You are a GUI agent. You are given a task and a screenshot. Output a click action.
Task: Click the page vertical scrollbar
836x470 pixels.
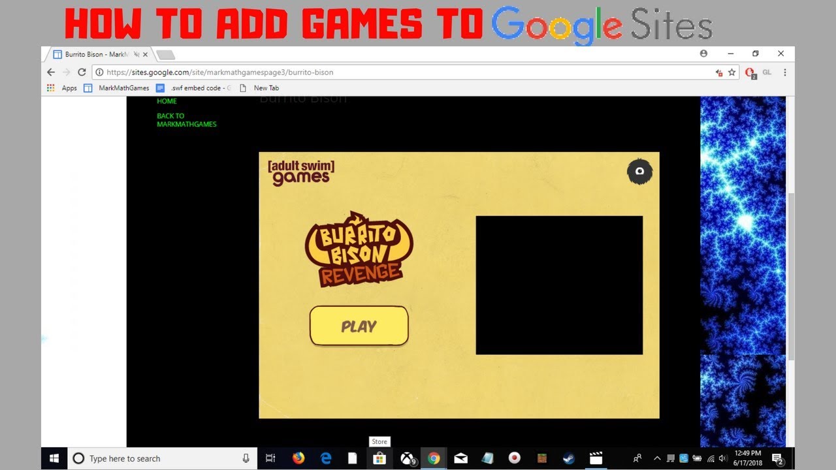coord(791,276)
